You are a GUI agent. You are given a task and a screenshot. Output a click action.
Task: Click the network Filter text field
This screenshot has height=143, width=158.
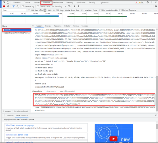coord(14,10)
